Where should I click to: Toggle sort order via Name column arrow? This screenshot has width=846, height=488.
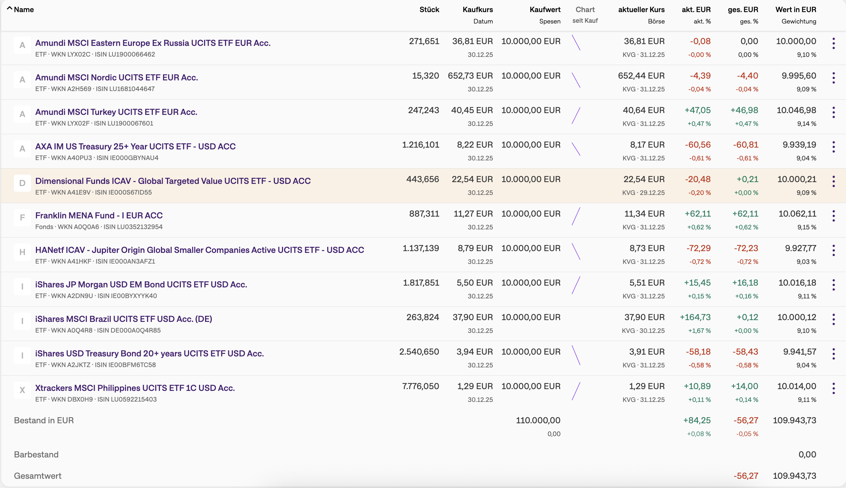[x=10, y=9]
